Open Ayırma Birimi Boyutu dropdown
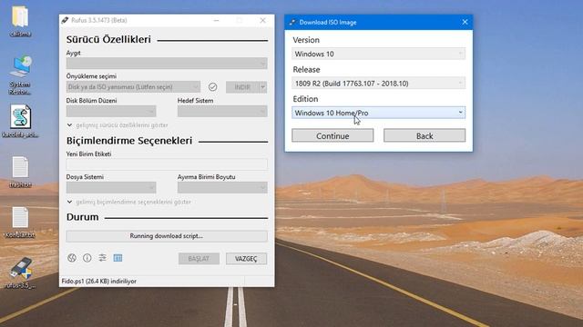This screenshot has height=327, width=583. pyautogui.click(x=222, y=188)
